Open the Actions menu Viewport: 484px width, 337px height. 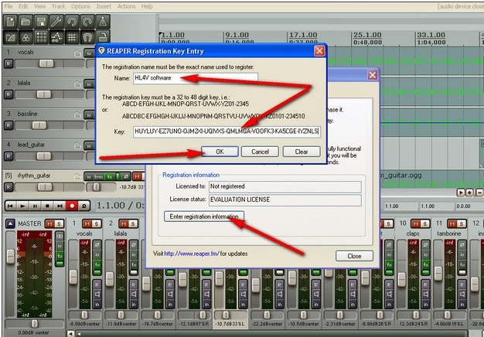pyautogui.click(x=126, y=6)
